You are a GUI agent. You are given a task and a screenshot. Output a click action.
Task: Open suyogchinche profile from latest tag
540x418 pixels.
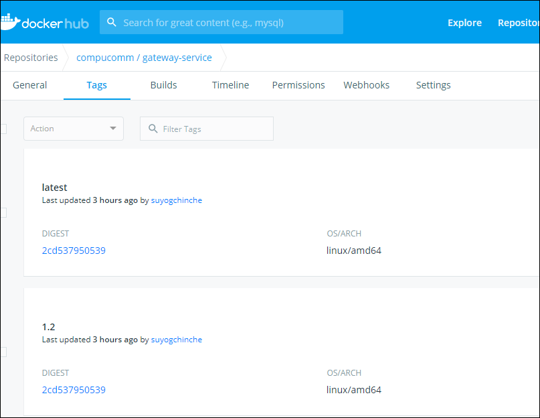click(177, 200)
